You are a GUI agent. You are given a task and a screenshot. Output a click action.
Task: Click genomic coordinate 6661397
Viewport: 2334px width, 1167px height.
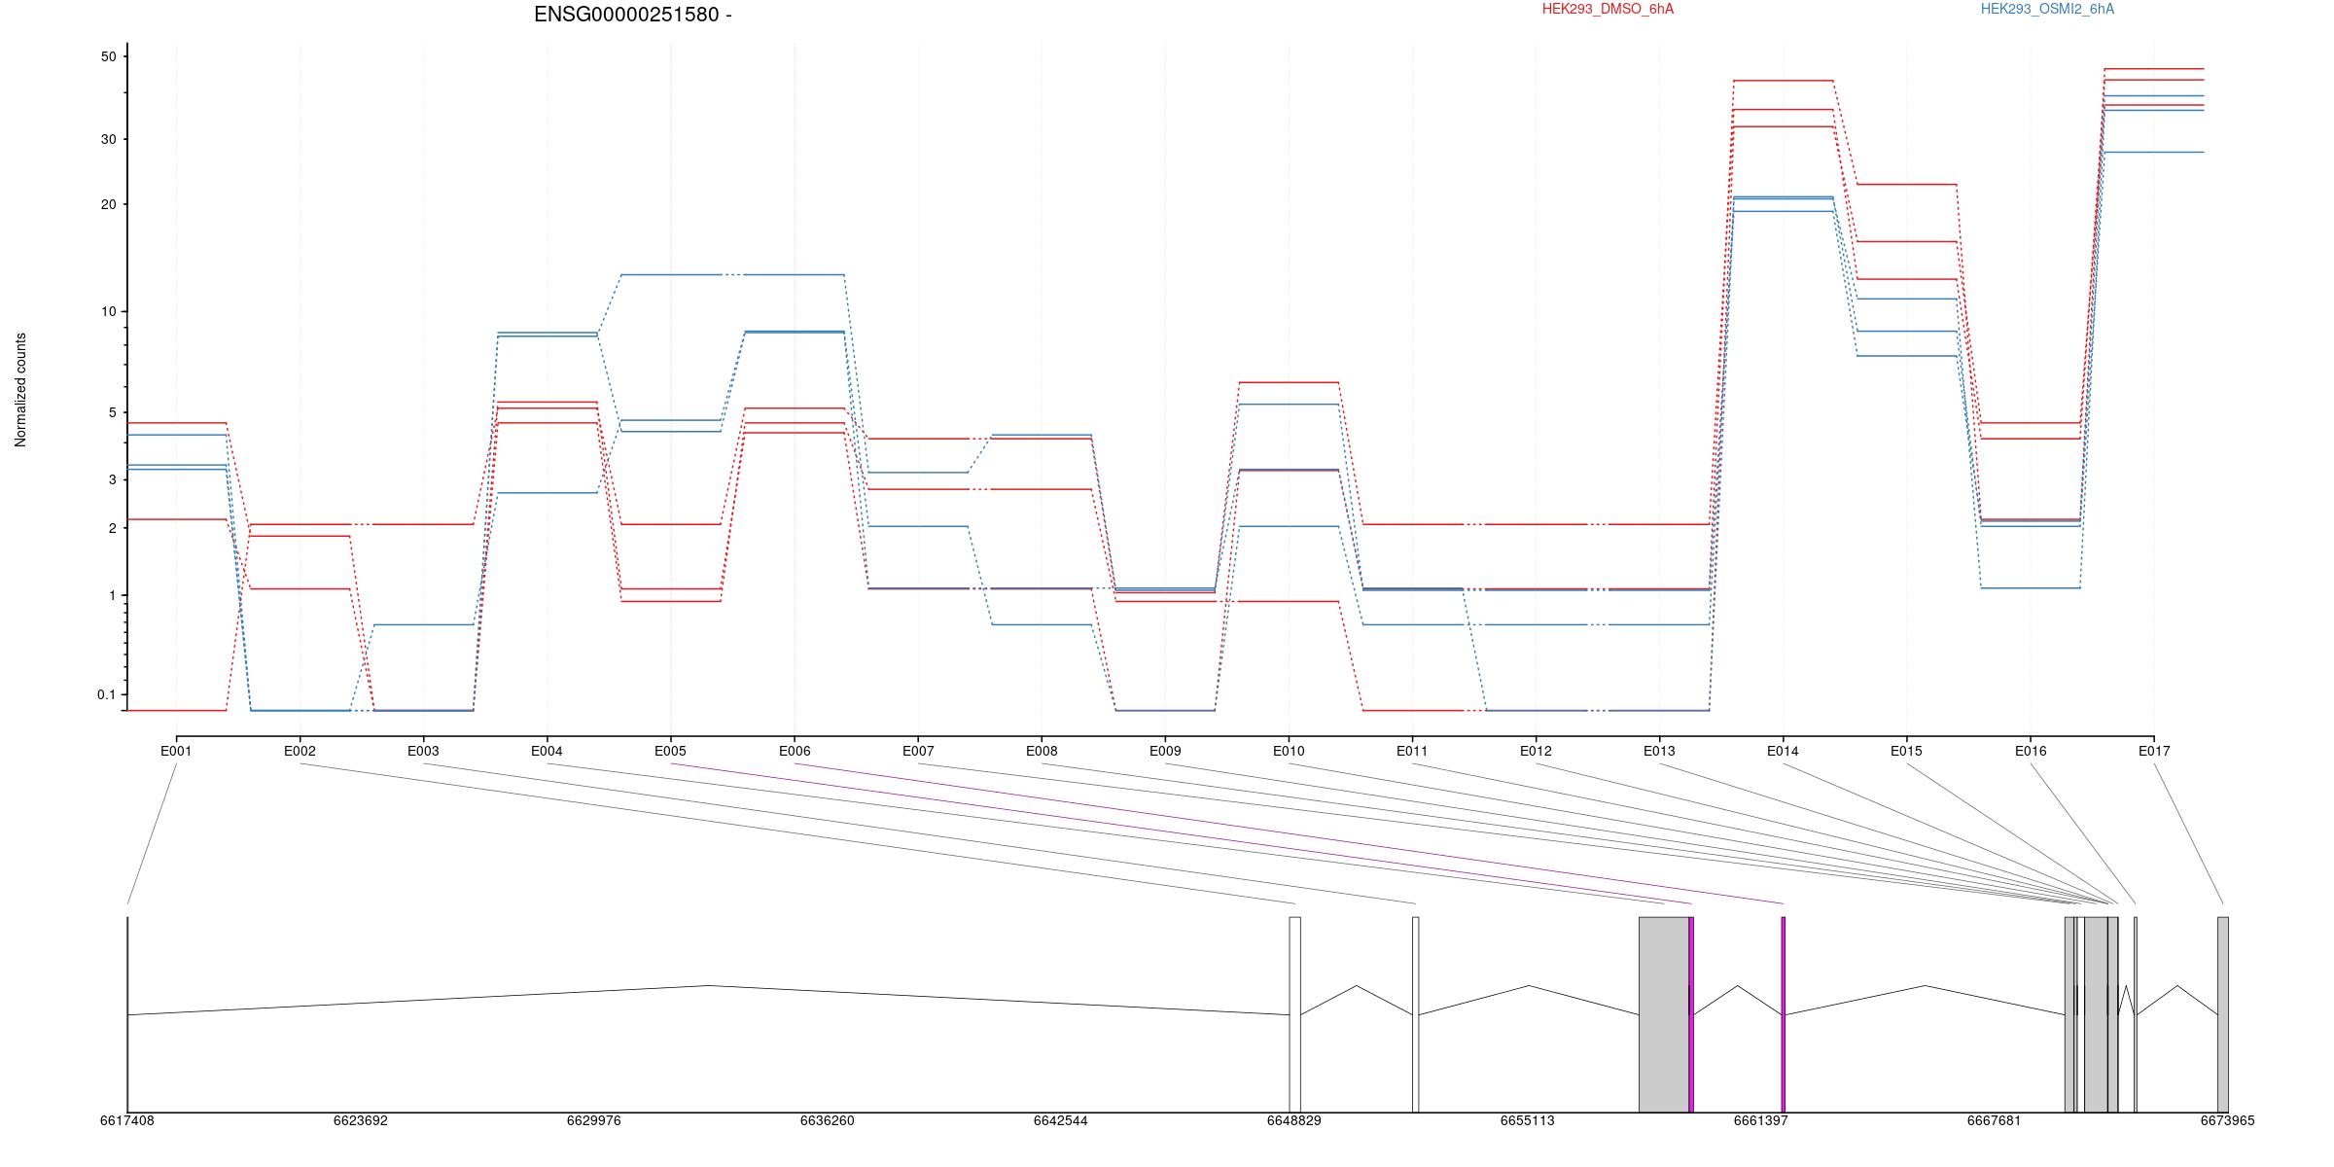tap(1760, 1120)
